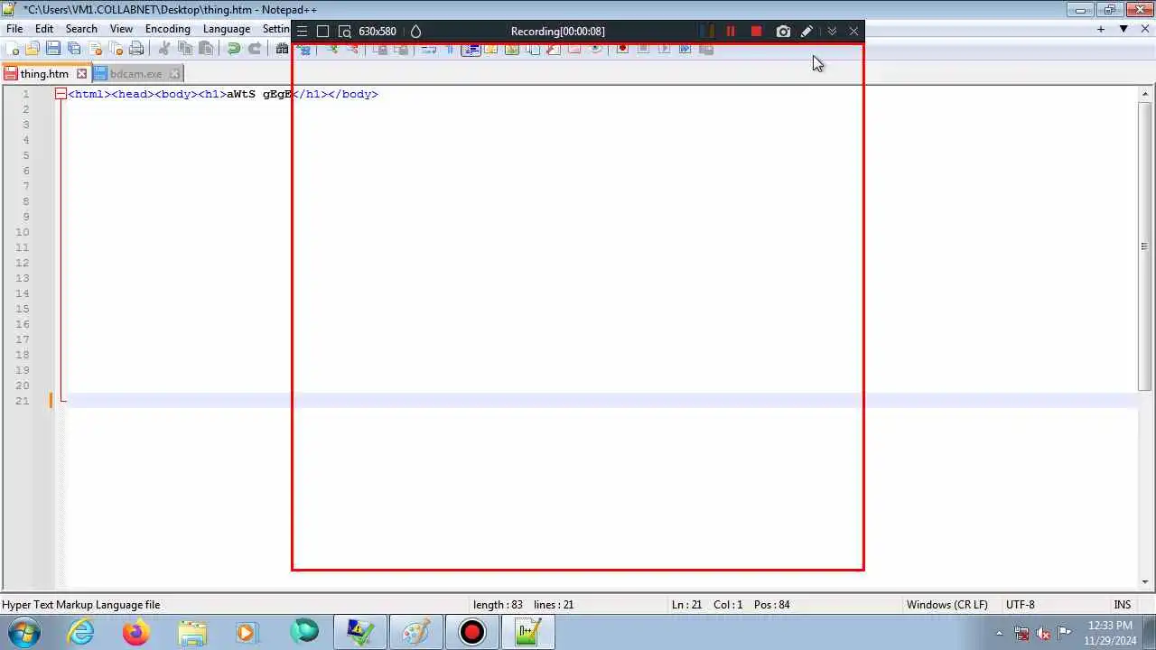The height and width of the screenshot is (650, 1156).
Task: Launch Firefox from the taskbar
Action: (136, 633)
